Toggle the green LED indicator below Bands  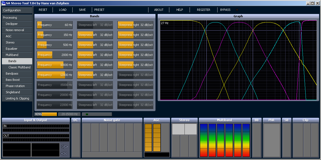tap(87, 114)
